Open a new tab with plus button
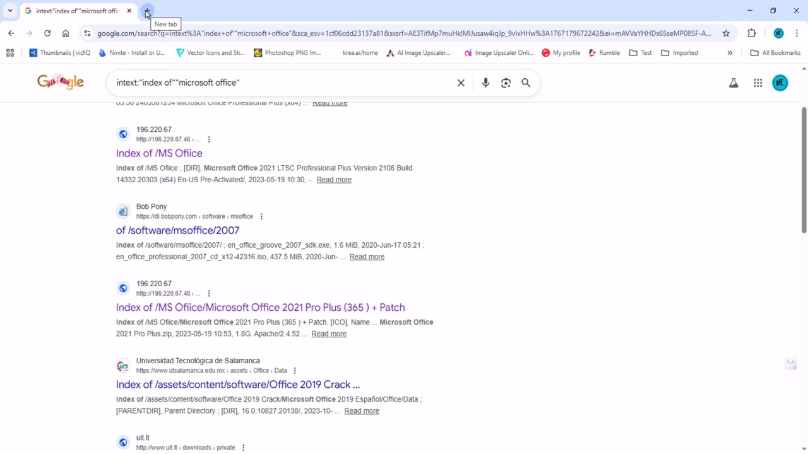The width and height of the screenshot is (808, 454). click(x=147, y=11)
